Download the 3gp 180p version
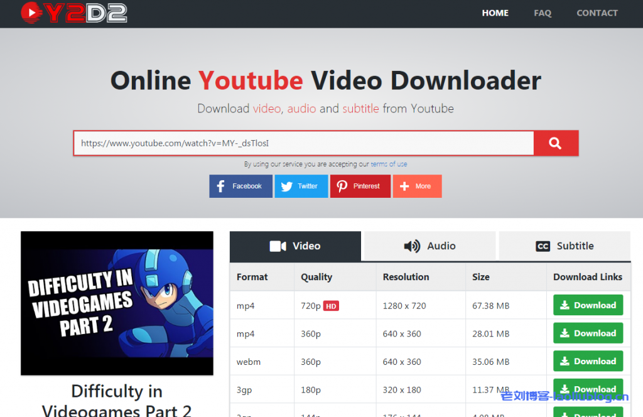Screen dimensions: 643x417 588,389
